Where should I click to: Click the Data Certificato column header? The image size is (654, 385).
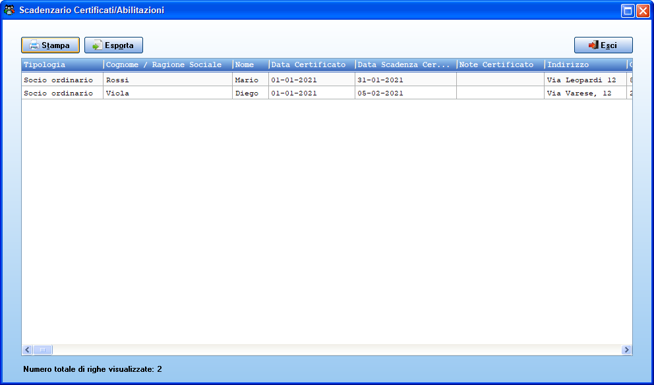pos(312,64)
